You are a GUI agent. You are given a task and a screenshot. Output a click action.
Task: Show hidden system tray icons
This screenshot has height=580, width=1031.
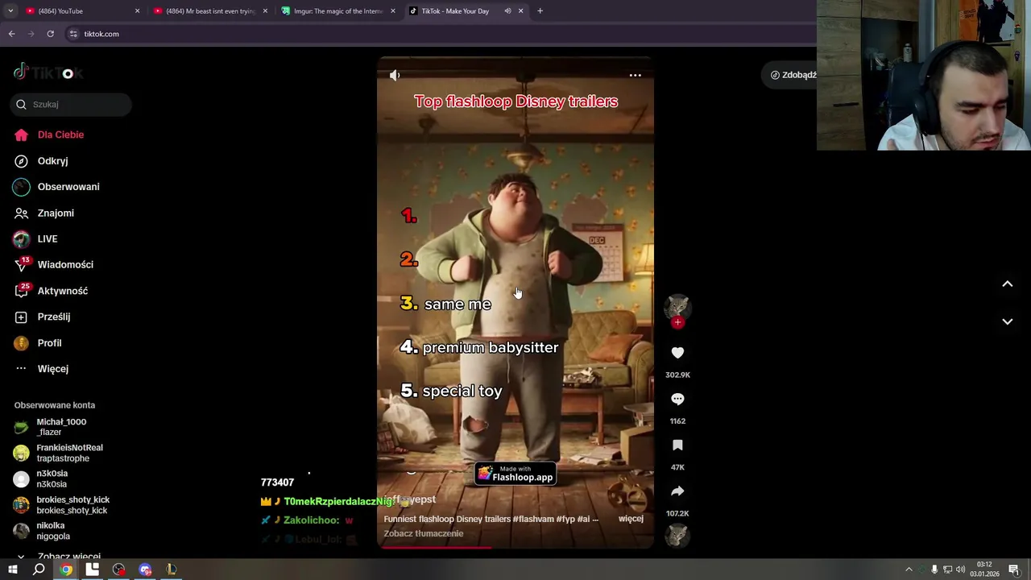tap(909, 570)
